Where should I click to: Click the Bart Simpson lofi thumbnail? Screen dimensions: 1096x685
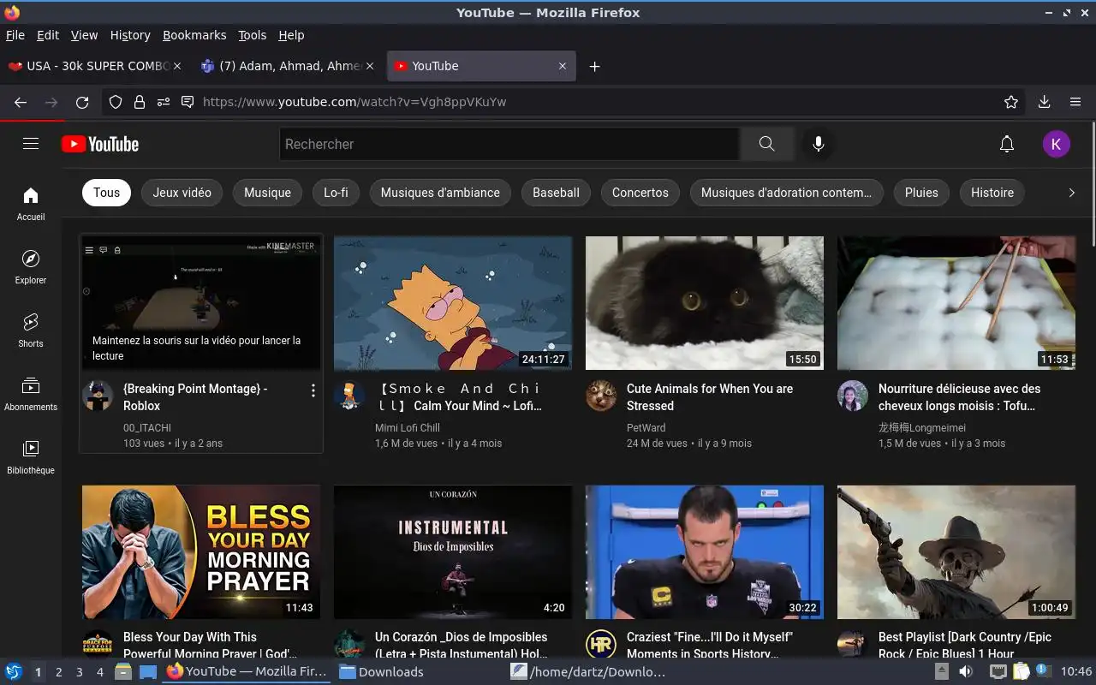453,303
